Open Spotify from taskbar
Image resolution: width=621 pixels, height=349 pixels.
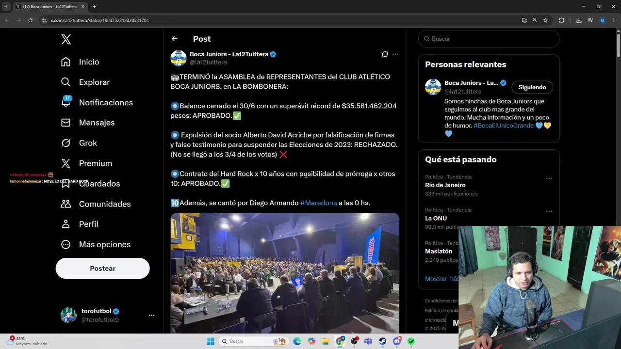tap(411, 341)
